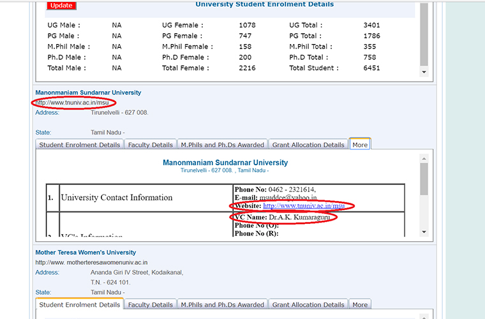Click the Ph.D Female value 200
This screenshot has height=319, width=485.
pos(245,57)
